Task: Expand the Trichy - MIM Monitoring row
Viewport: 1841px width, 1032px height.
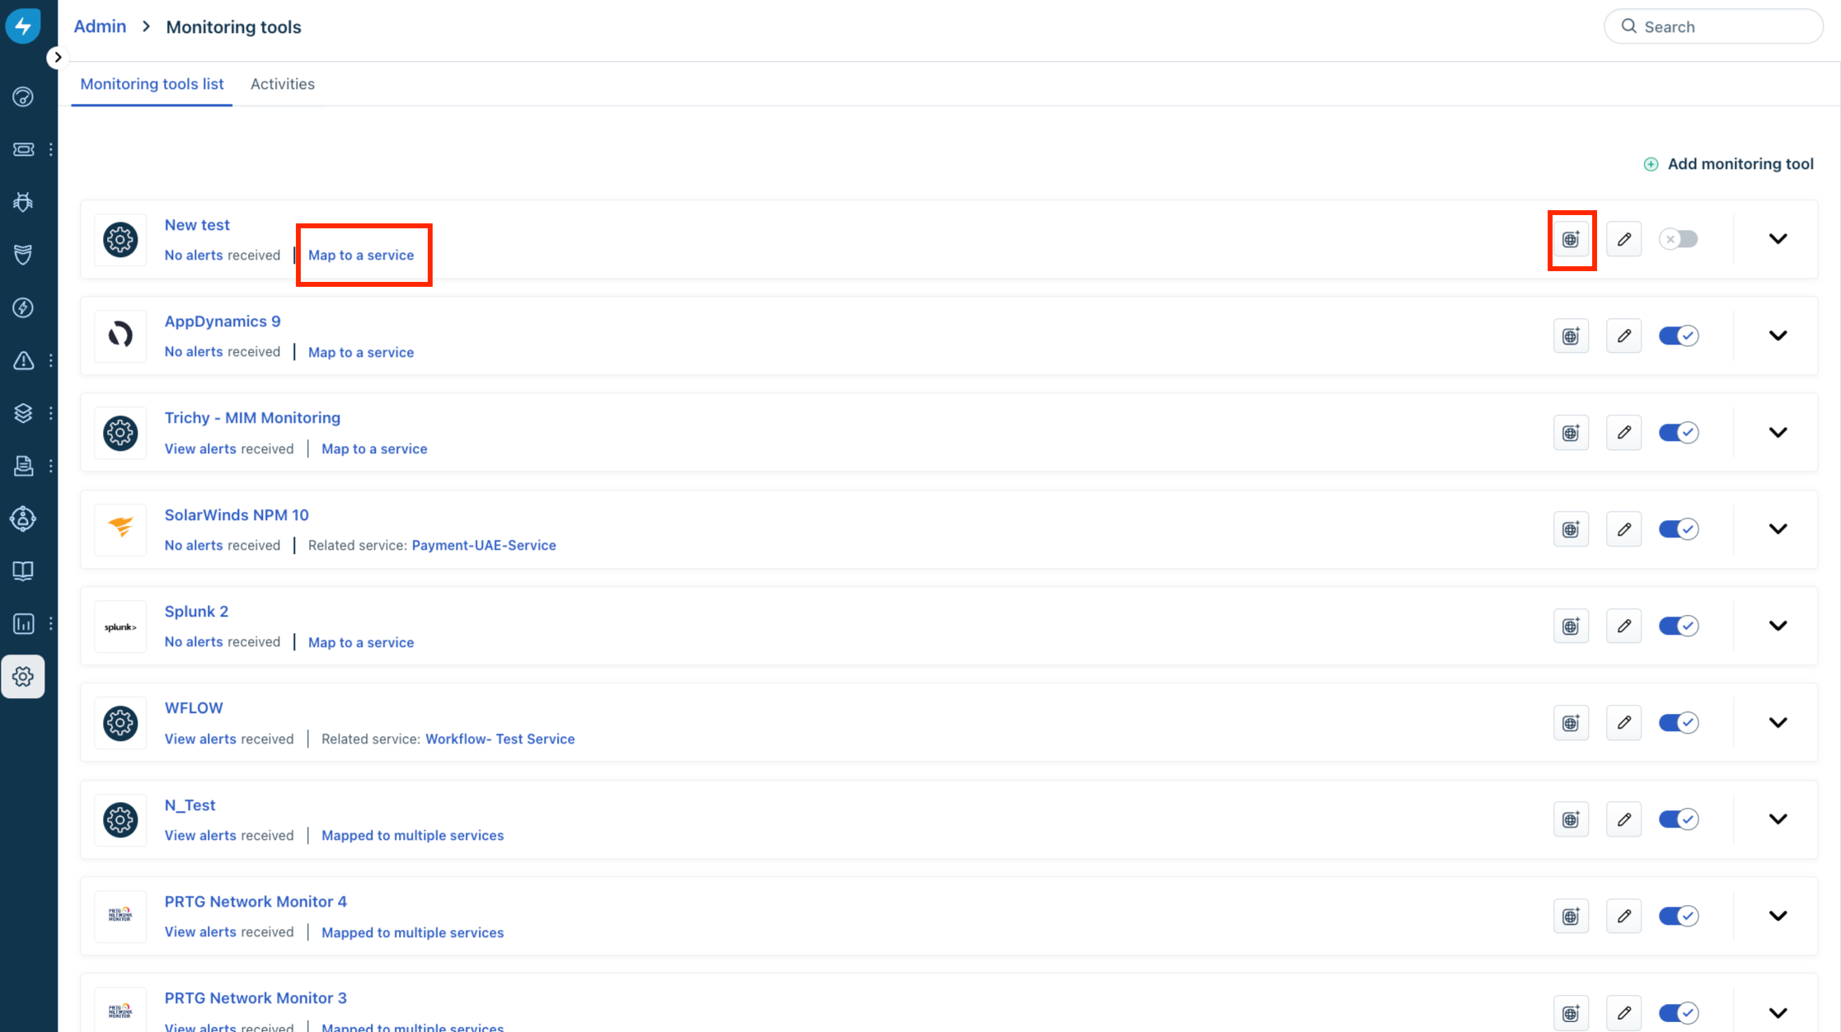Action: click(x=1778, y=433)
